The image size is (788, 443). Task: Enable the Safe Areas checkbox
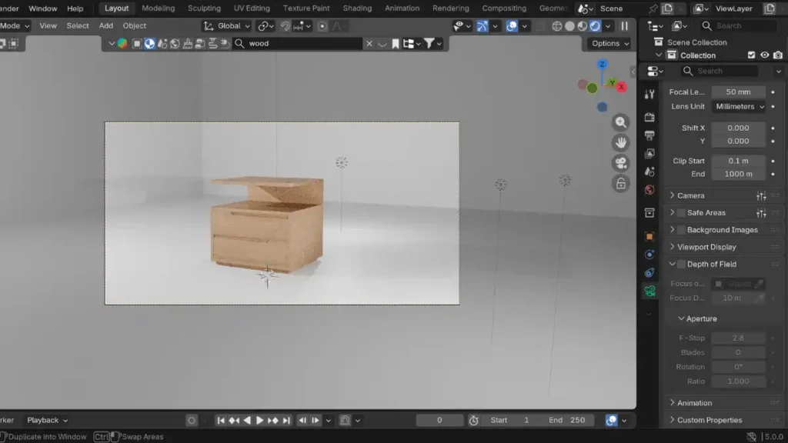681,213
